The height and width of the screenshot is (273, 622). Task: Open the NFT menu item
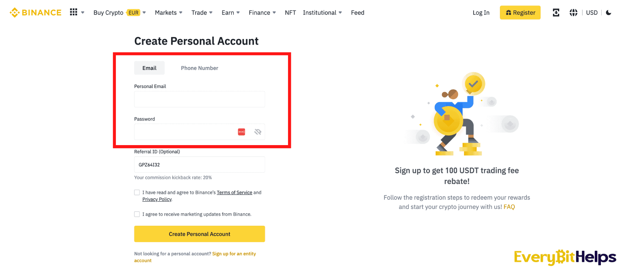tap(290, 13)
